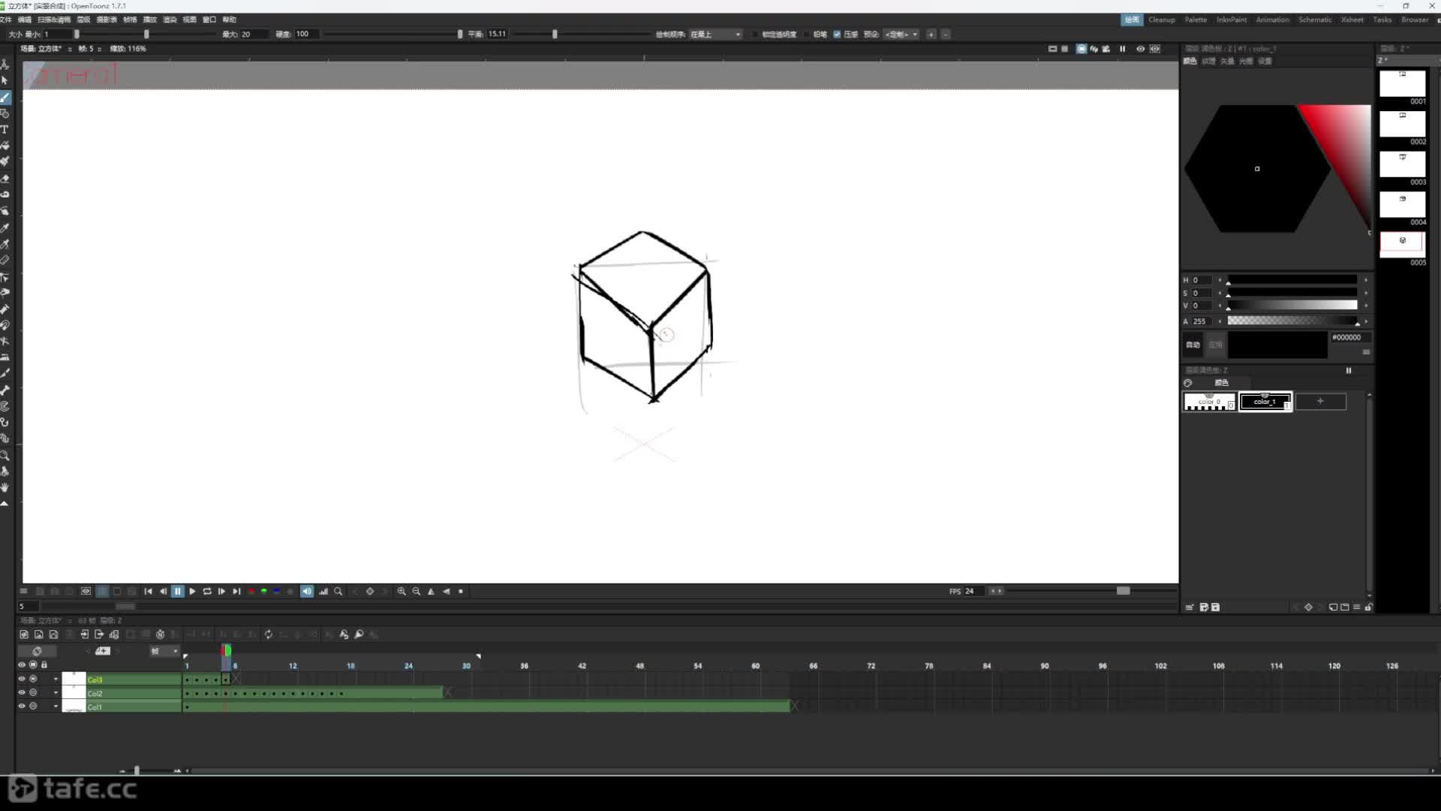The image size is (1441, 811).
Task: Click the add new style plus button
Action: (x=1320, y=402)
